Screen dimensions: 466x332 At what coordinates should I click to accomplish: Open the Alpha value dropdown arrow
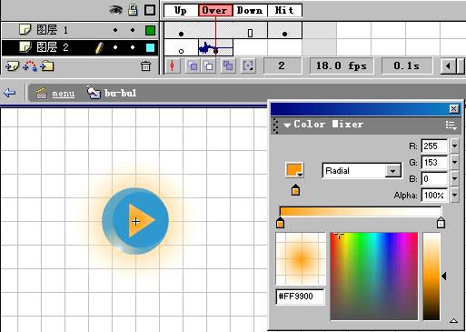454,195
